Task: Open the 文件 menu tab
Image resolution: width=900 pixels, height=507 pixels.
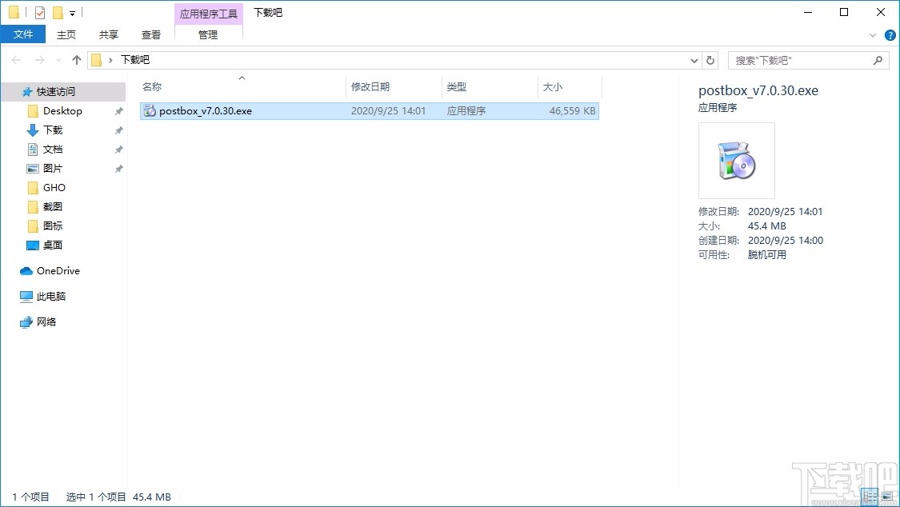Action: tap(23, 34)
